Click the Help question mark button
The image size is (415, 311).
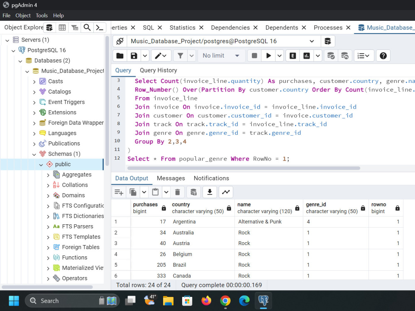coord(383,55)
